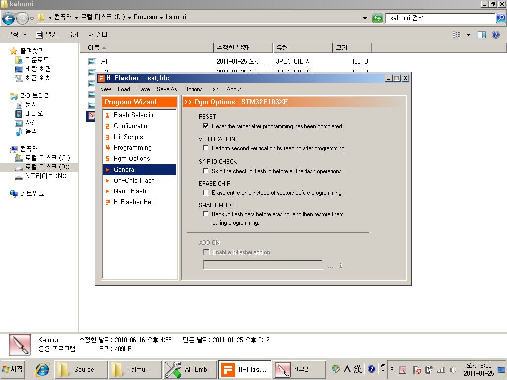
Task: Enable Smart Mode backup flash data
Action: coord(206,214)
